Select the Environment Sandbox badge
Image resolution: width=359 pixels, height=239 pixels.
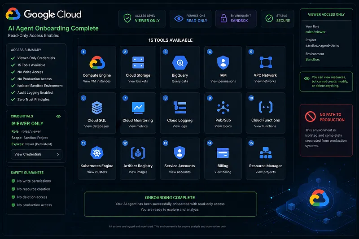click(236, 18)
